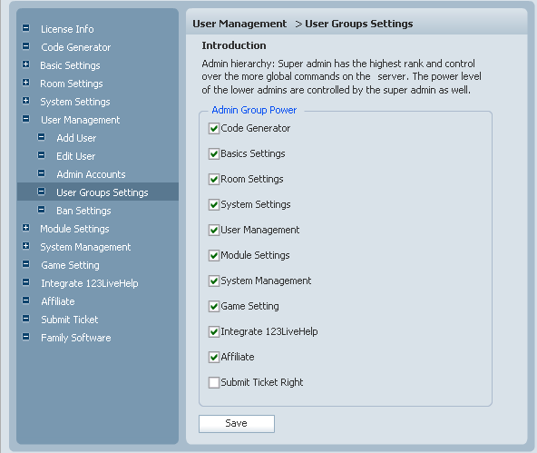Uncheck the Code Generator power checkbox

click(x=214, y=129)
